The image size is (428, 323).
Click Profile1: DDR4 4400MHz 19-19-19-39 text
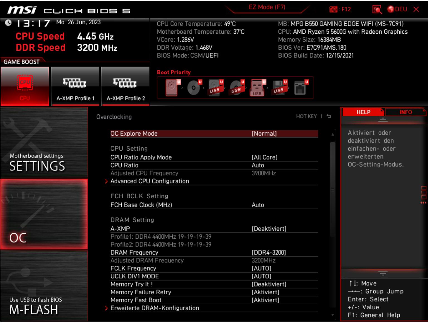[161, 237]
